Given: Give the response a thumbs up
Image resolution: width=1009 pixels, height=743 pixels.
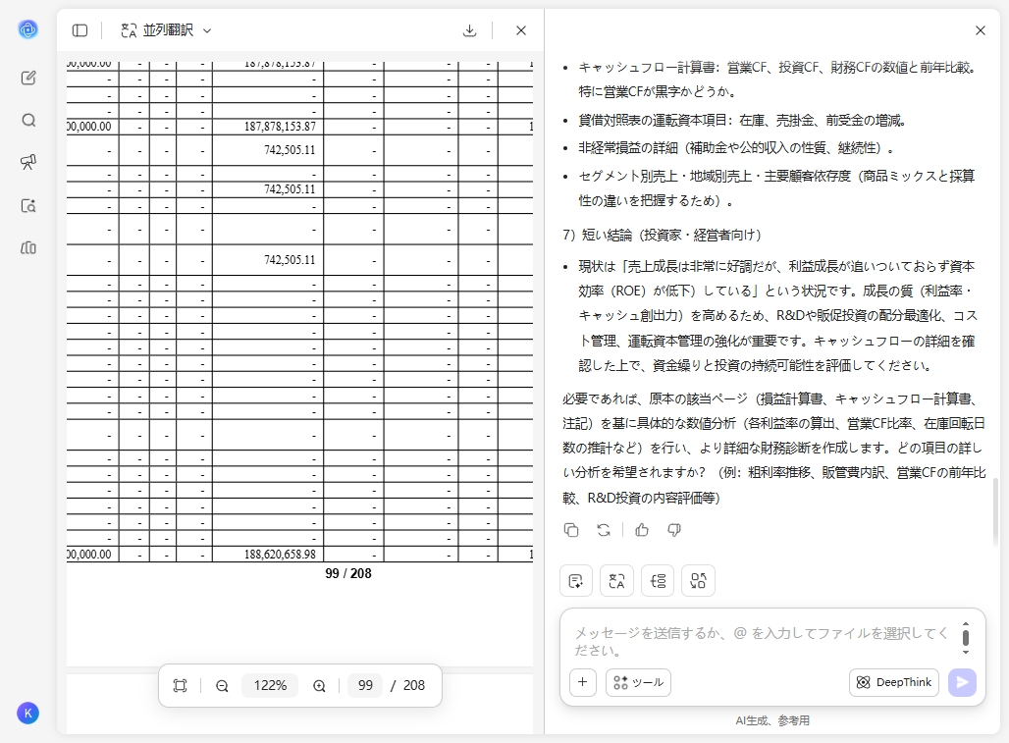Looking at the screenshot, I should (x=642, y=530).
